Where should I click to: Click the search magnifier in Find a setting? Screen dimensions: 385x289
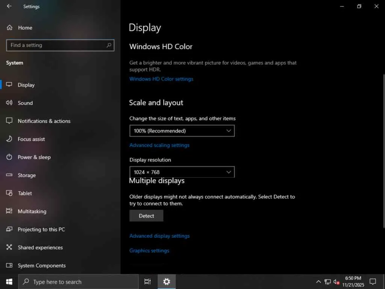109,45
